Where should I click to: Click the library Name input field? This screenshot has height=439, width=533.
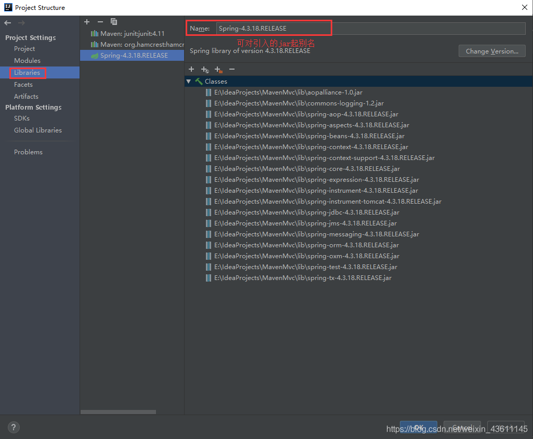pyautogui.click(x=371, y=29)
